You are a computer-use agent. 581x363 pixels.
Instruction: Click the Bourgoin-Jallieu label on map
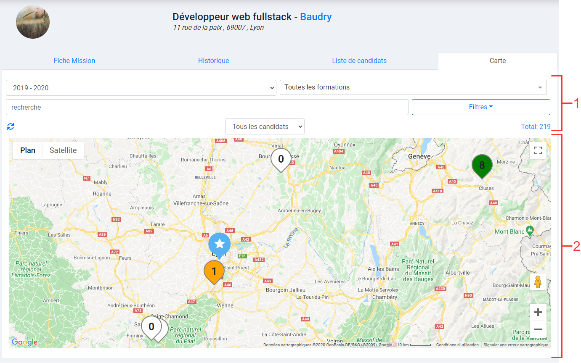pyautogui.click(x=286, y=290)
